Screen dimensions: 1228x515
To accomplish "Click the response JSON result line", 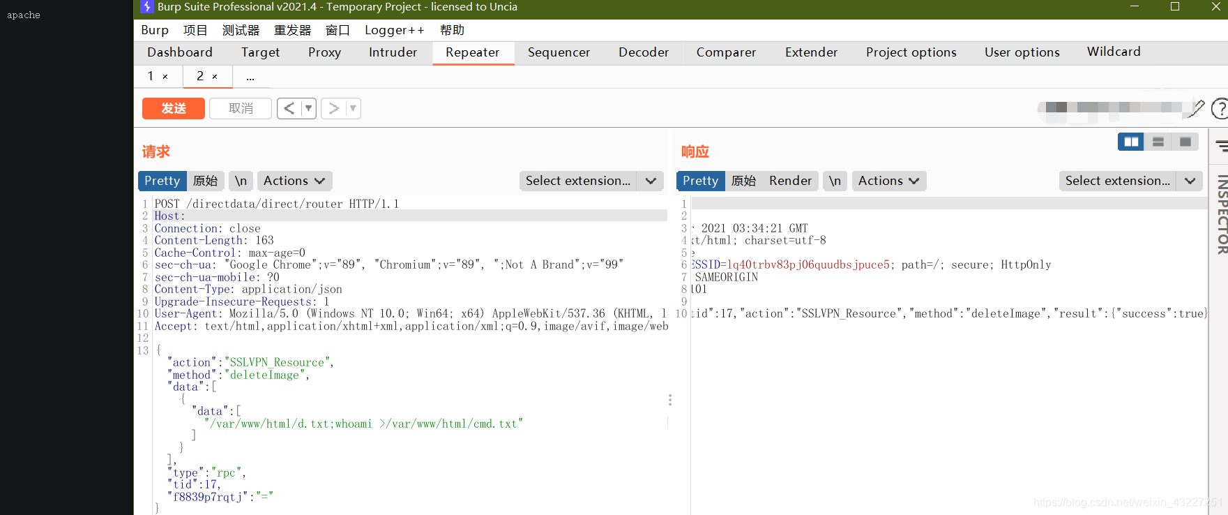I will [949, 313].
